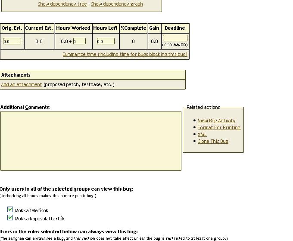Screen dimensions: 293x241
Task: Open the Show dependency graph link
Action: [117, 4]
